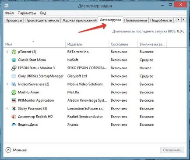This screenshot has width=190, height=160.
Task: Click the IvideonServer.exe icon
Action: tap(14, 84)
